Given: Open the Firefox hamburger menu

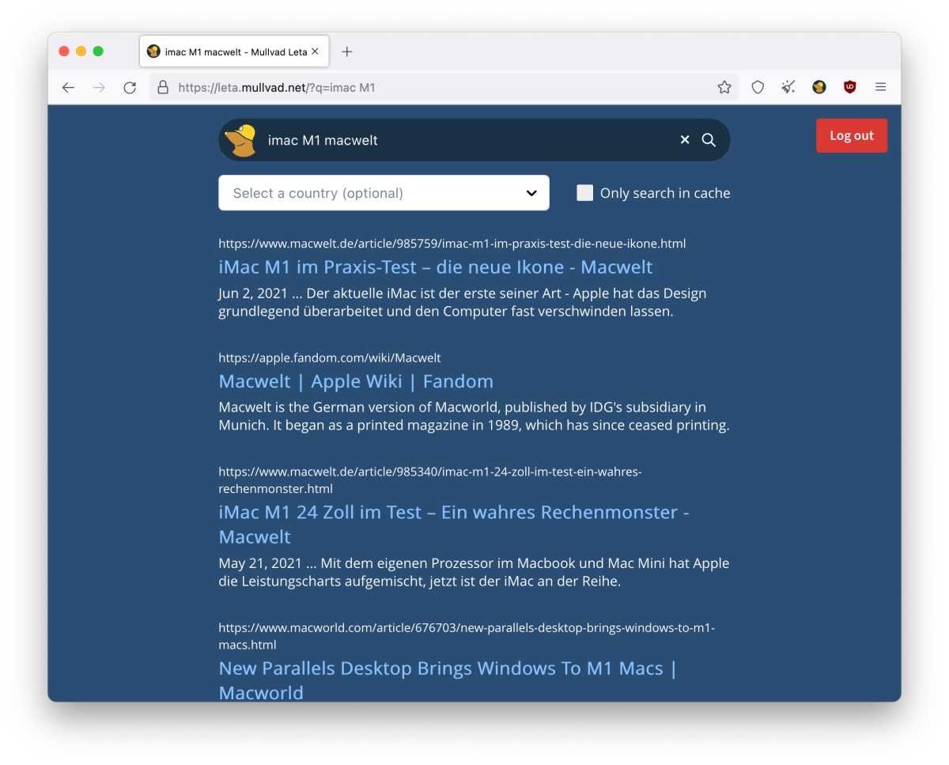Looking at the screenshot, I should (x=881, y=88).
